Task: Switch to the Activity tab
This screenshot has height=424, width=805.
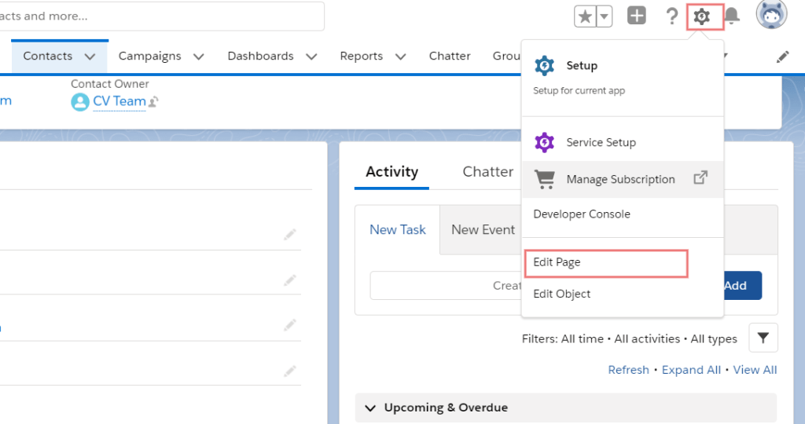Action: [391, 172]
